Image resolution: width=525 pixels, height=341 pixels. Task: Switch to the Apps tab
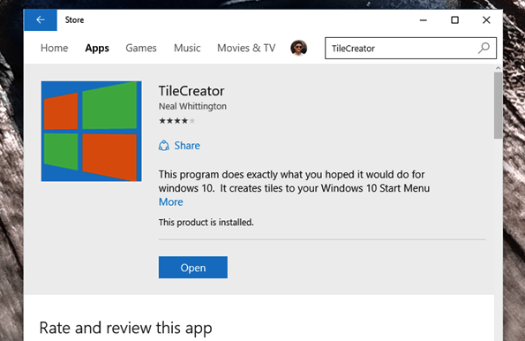pyautogui.click(x=97, y=48)
